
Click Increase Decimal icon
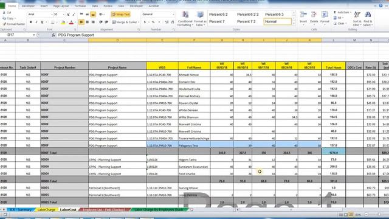pyautogui.click(x=167, y=22)
